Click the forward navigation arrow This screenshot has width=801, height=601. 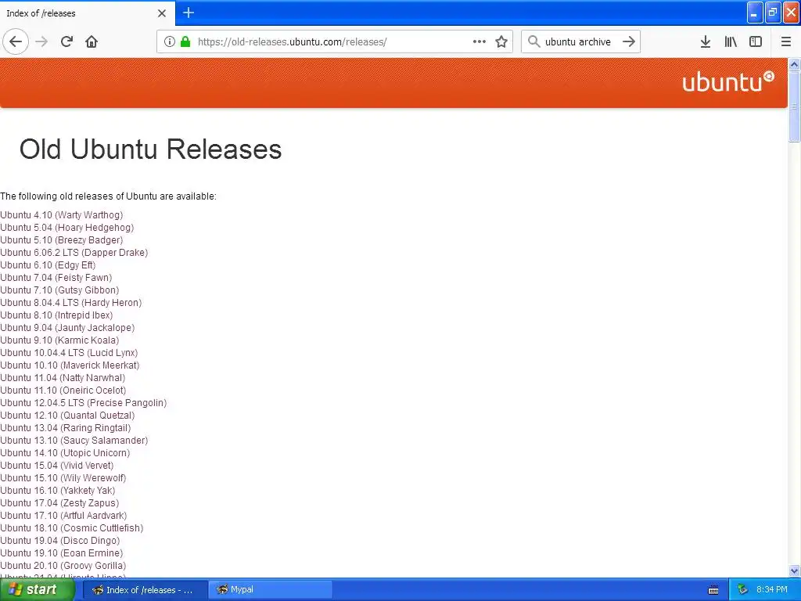tap(41, 41)
